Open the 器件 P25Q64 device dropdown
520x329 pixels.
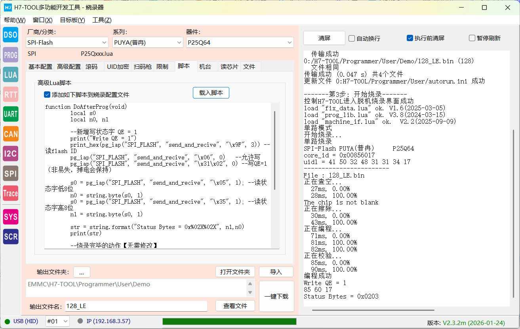point(290,42)
